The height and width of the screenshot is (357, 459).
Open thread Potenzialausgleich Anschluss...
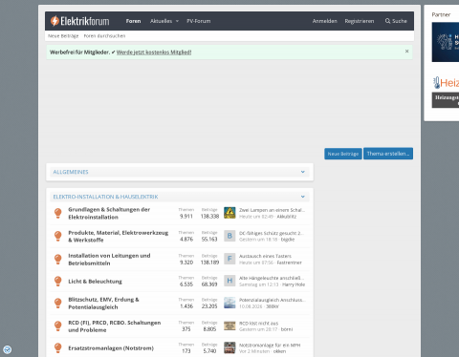pos(273,300)
